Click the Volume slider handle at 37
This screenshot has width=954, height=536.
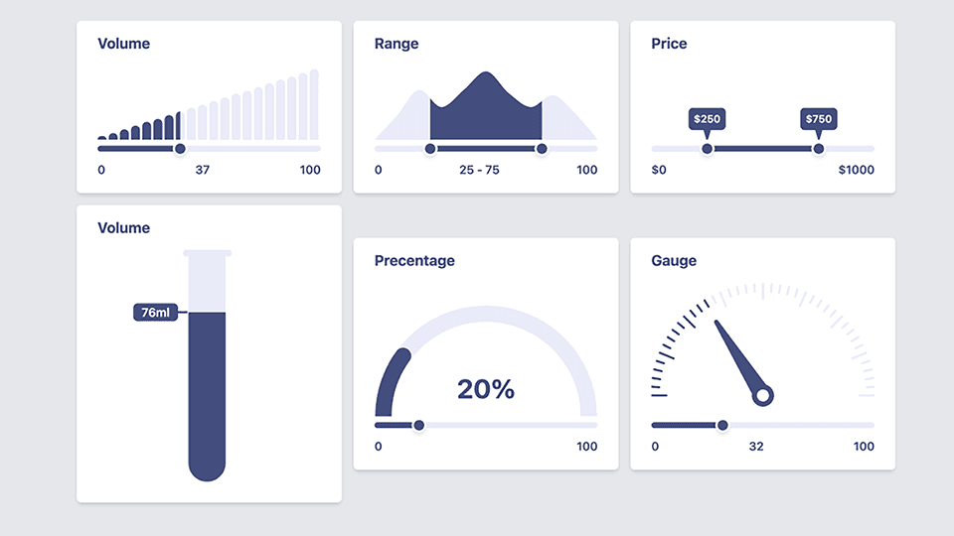pos(180,149)
